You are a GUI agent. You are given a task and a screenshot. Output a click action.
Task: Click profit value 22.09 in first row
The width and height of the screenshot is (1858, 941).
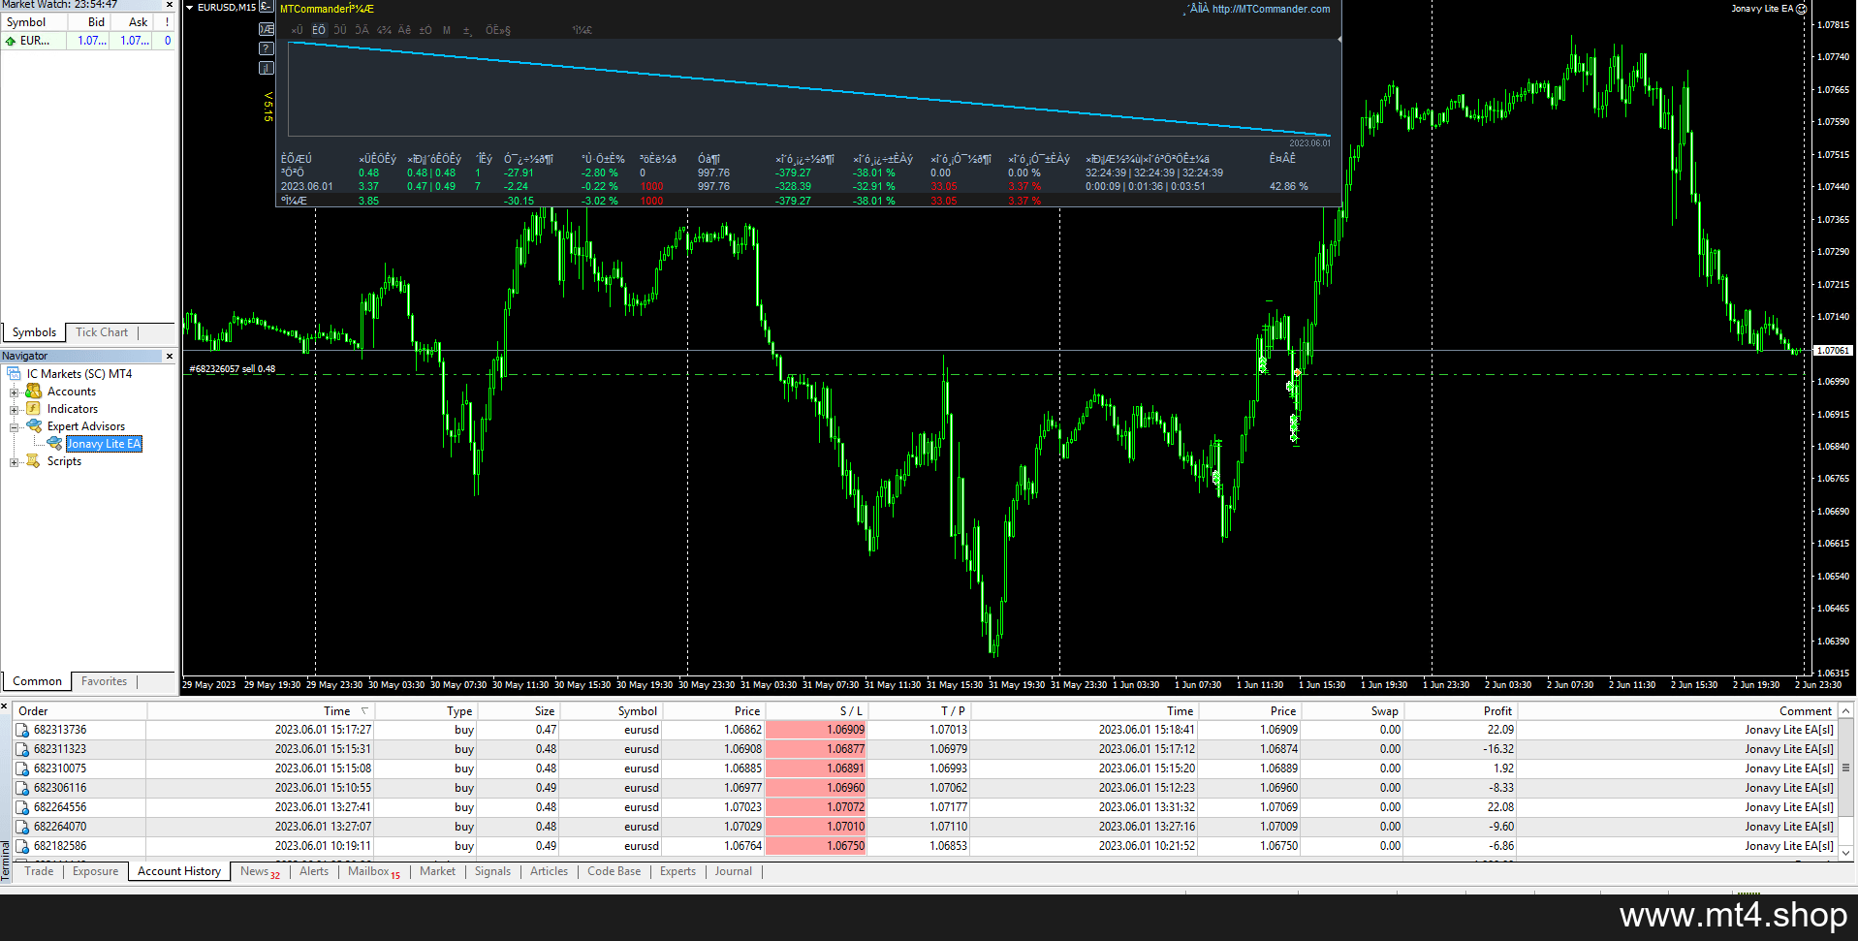tap(1500, 730)
